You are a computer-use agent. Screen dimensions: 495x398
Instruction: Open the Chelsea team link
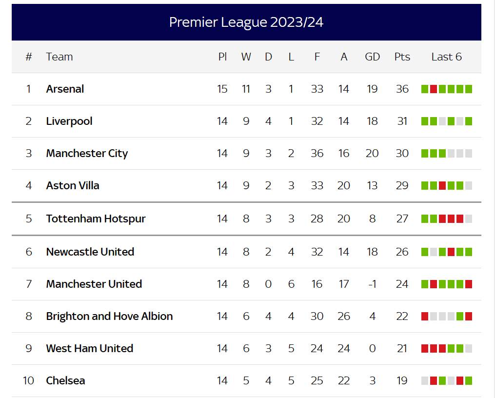point(65,380)
